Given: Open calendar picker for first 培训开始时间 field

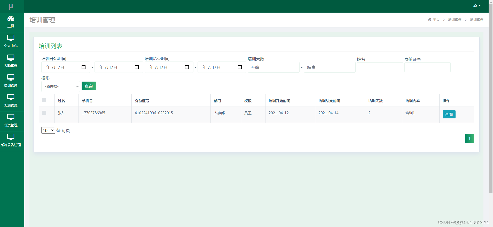Looking at the screenshot, I should click(83, 67).
